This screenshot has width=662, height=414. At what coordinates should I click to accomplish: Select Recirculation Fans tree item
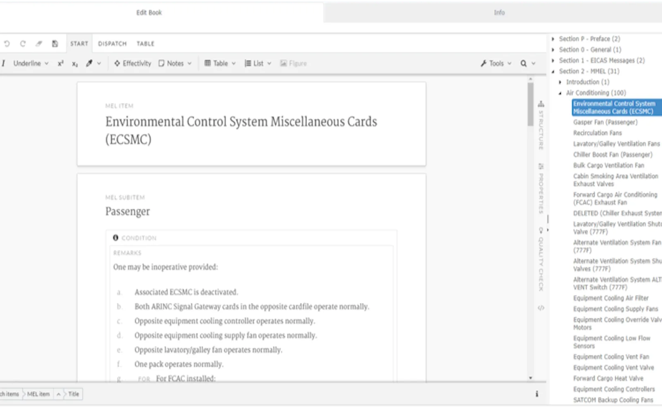597,133
